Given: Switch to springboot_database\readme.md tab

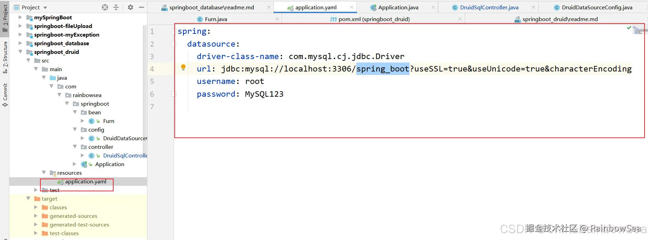Looking at the screenshot, I should [211, 7].
